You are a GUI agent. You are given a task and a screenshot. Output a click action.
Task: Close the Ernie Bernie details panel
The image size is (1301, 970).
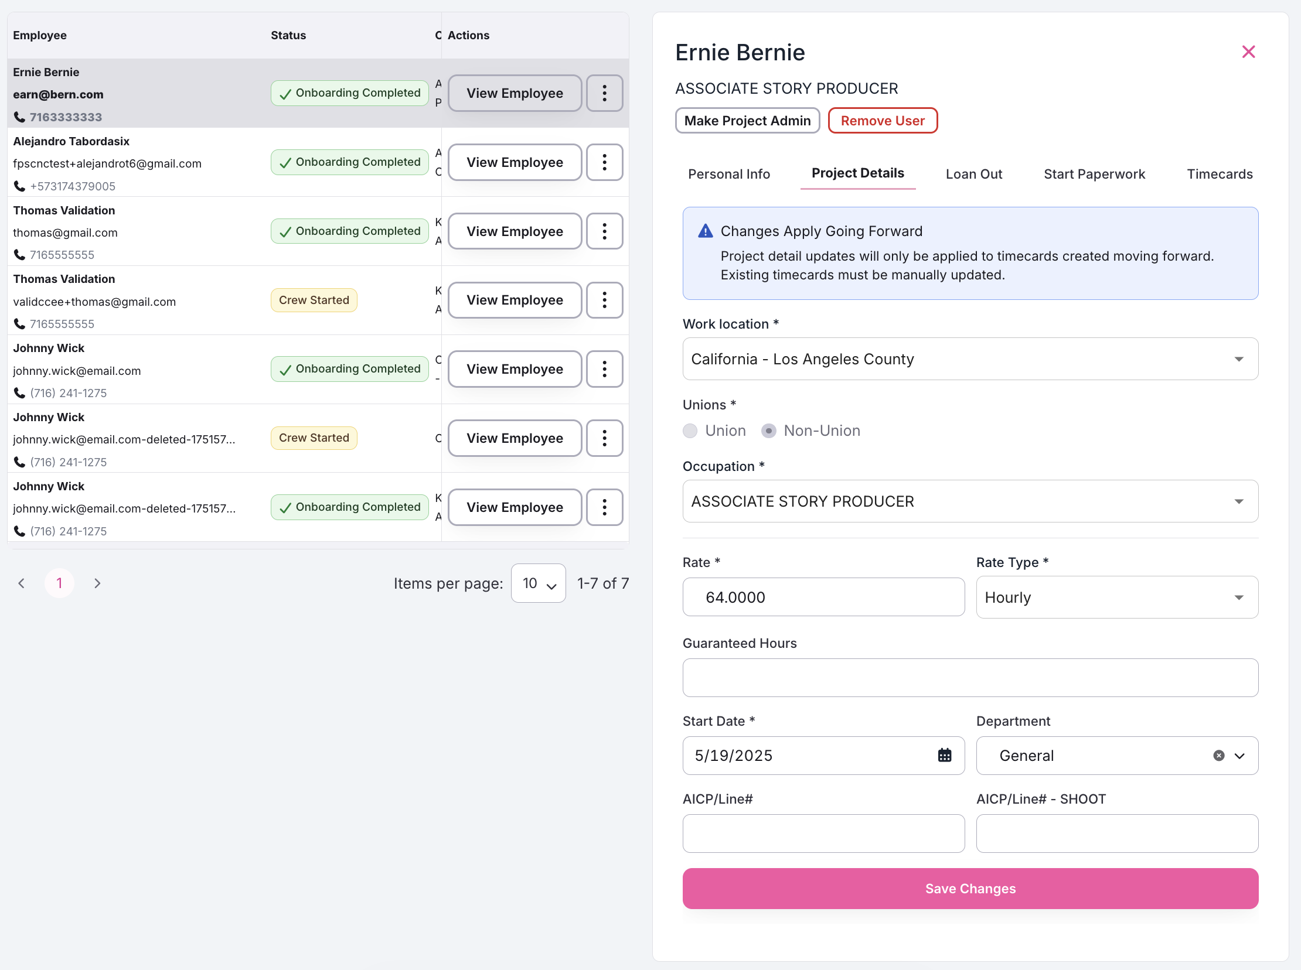pyautogui.click(x=1248, y=52)
